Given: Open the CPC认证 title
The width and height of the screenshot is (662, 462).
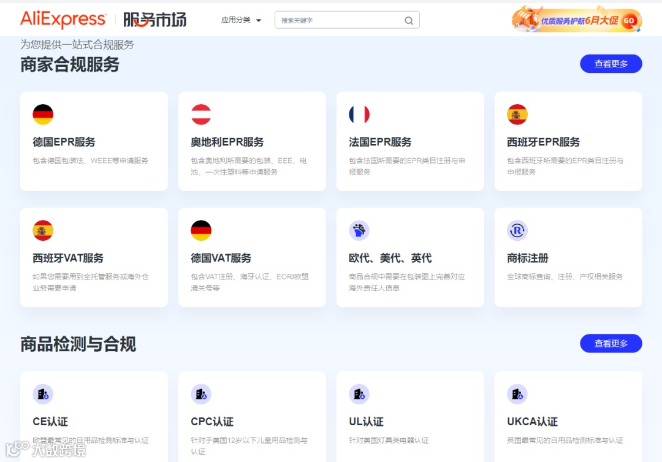Looking at the screenshot, I should (212, 422).
